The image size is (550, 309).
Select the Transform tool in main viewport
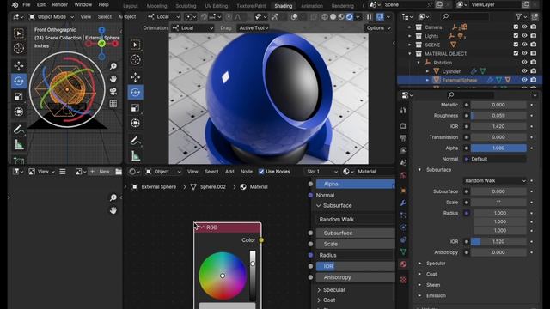pyautogui.click(x=136, y=123)
